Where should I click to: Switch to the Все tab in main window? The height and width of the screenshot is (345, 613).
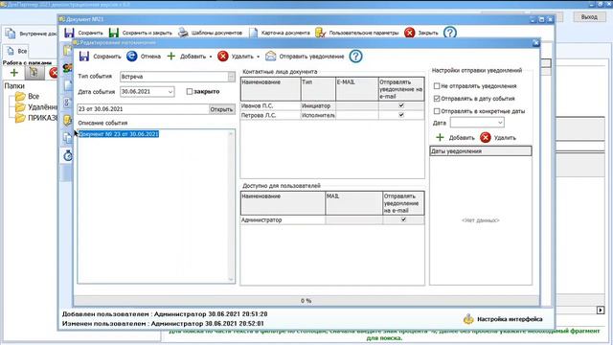coord(17,51)
